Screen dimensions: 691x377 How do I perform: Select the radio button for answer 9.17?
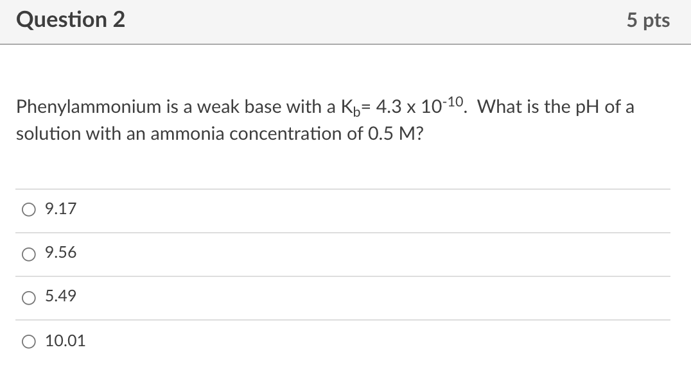pos(28,208)
